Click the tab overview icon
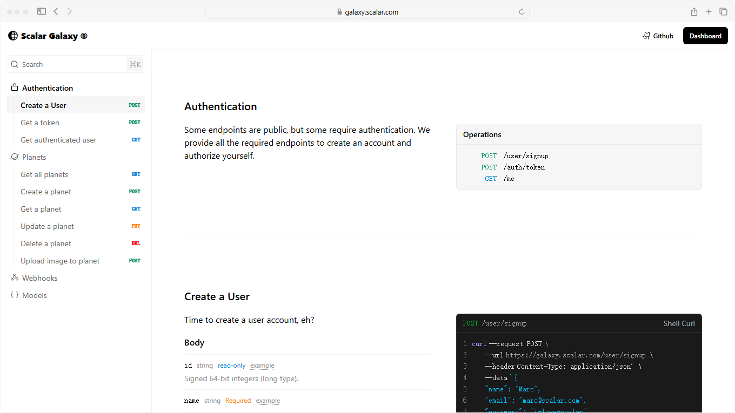The height and width of the screenshot is (413, 735). click(x=723, y=12)
